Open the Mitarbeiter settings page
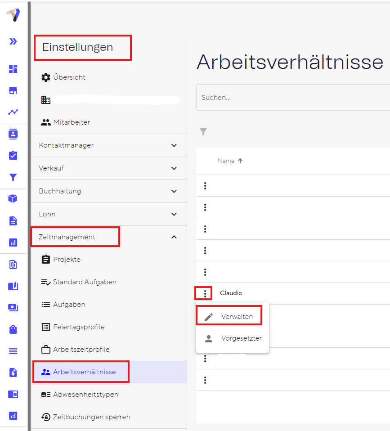 pos(72,122)
